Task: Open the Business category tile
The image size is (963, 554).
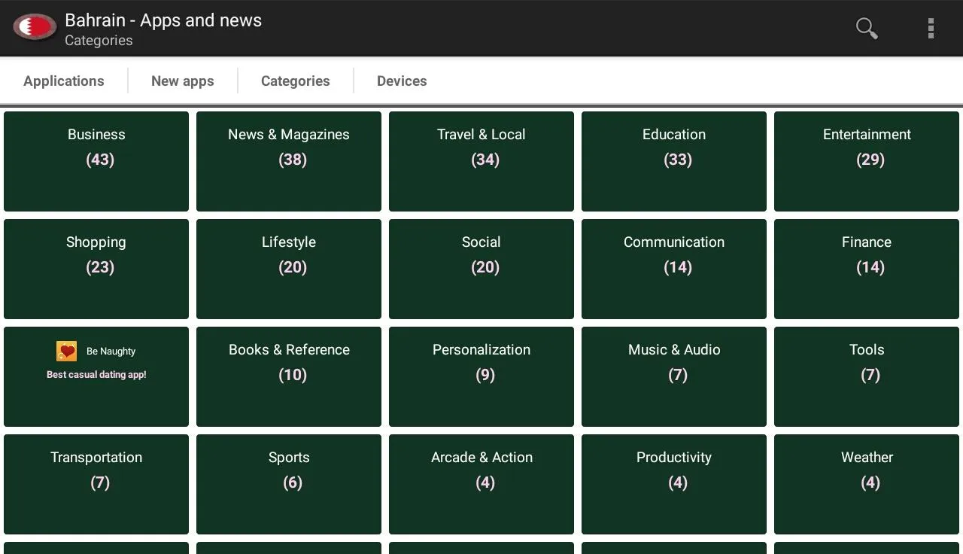Action: (96, 162)
